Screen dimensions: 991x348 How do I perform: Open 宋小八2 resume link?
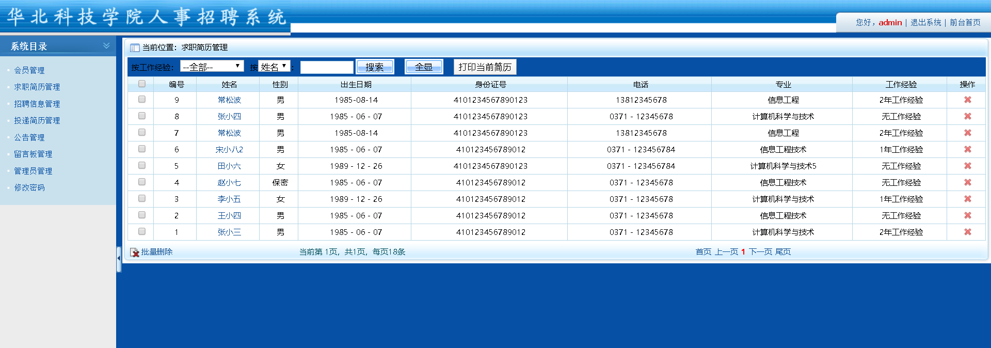click(229, 150)
